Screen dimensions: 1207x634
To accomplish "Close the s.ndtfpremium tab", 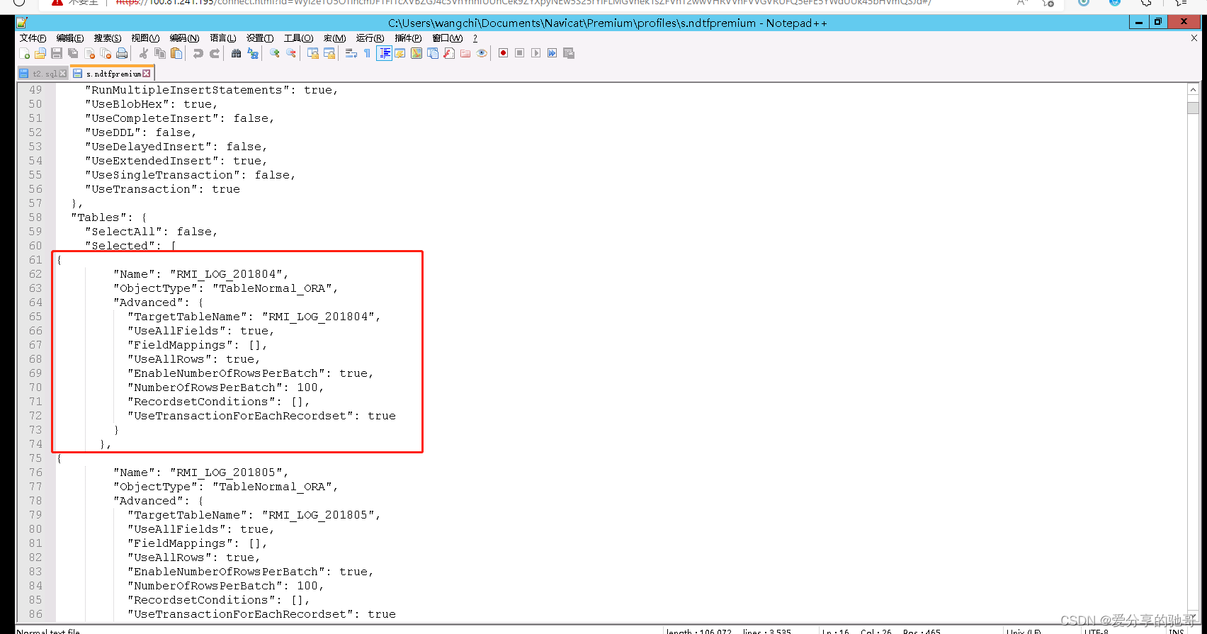I will tap(147, 74).
